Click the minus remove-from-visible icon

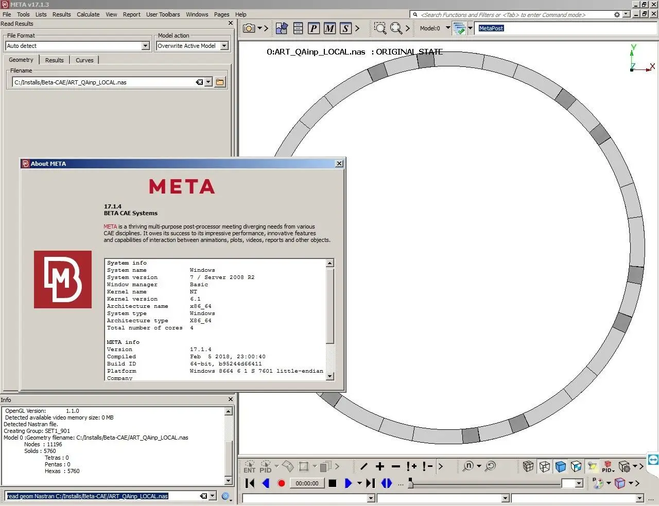pyautogui.click(x=396, y=466)
